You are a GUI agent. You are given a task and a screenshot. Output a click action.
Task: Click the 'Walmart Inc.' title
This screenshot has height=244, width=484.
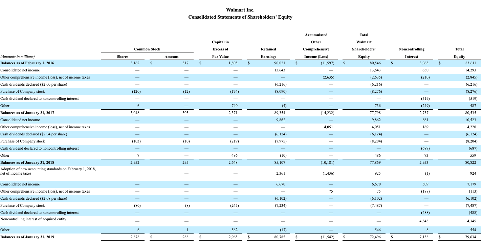(x=240, y=10)
